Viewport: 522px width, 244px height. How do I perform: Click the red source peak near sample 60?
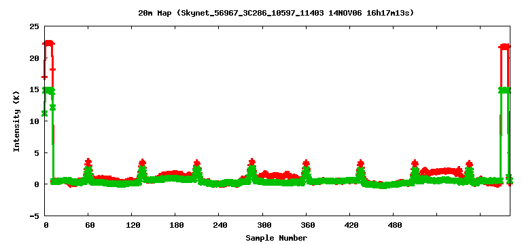click(88, 162)
